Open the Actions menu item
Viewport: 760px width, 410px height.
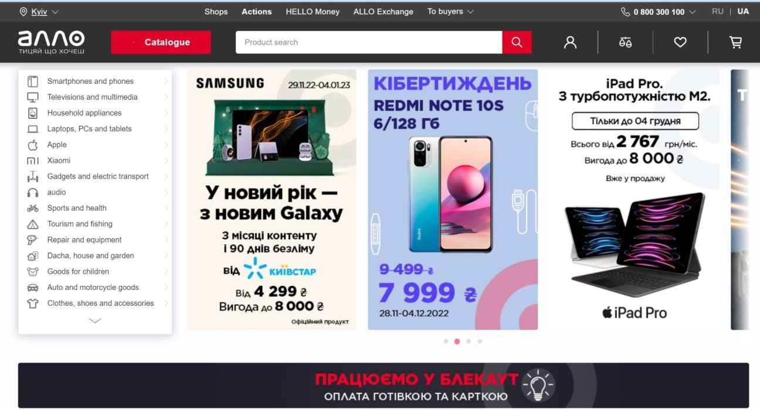click(257, 12)
